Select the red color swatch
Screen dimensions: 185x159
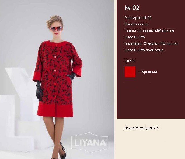coord(130,72)
